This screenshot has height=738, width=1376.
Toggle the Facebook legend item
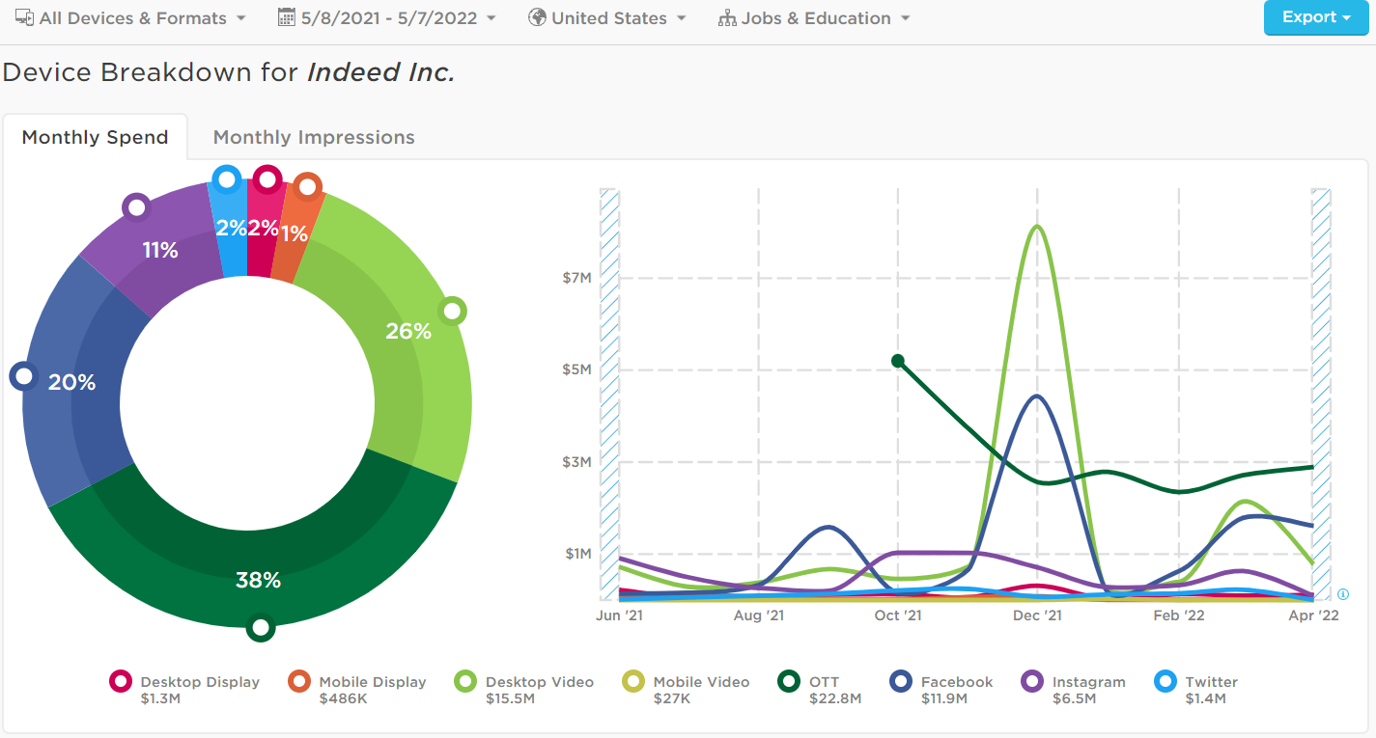point(941,689)
